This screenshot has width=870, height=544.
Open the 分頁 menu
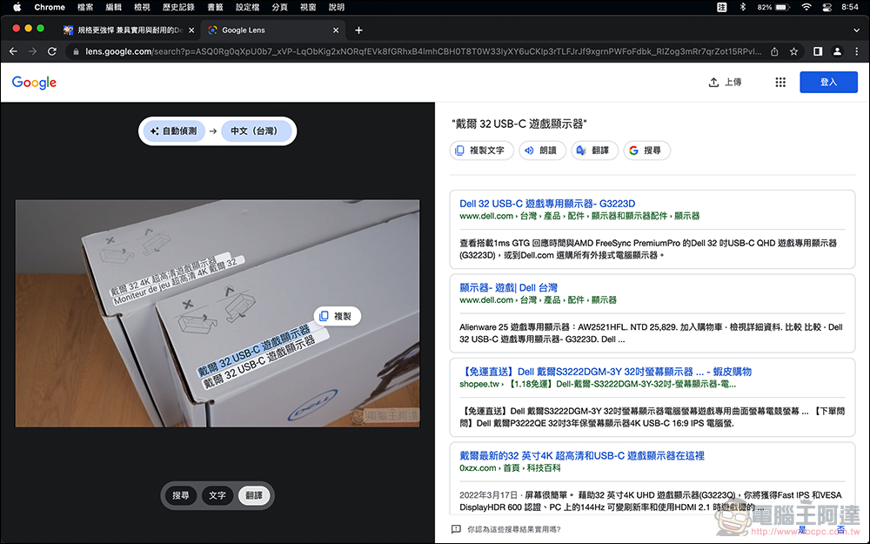point(279,7)
